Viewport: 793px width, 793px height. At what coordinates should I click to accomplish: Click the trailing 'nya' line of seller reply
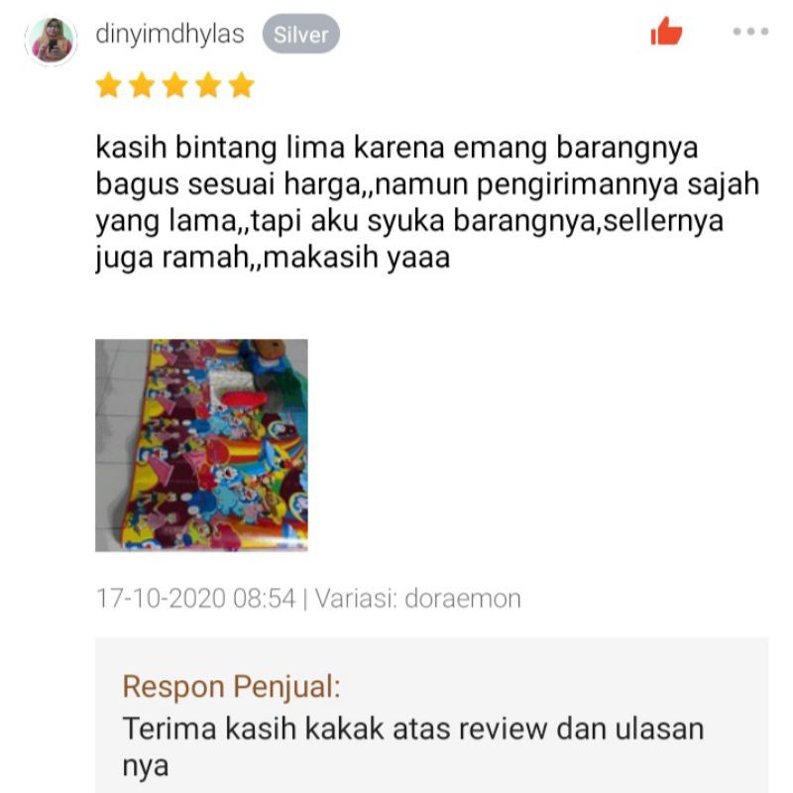(x=146, y=766)
